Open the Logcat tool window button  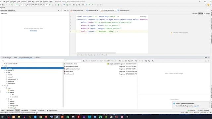pos(33,110)
